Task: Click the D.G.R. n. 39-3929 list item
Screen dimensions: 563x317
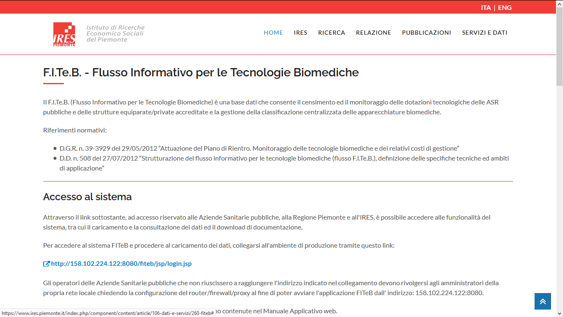Action: (259, 148)
